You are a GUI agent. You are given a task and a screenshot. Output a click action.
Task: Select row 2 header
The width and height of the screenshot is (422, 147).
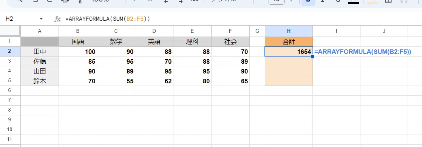(10, 52)
